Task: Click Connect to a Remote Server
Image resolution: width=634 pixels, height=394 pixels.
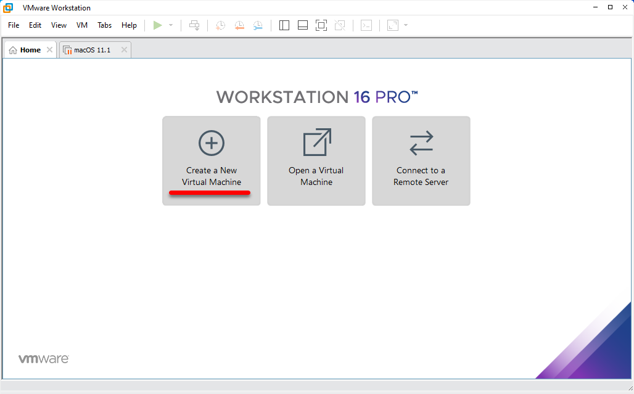Action: pyautogui.click(x=421, y=161)
